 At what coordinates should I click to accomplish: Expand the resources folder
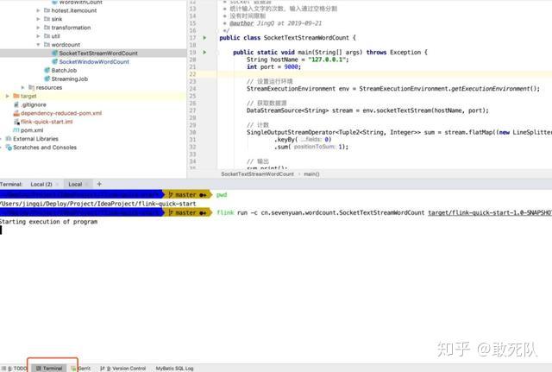23,87
